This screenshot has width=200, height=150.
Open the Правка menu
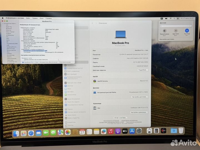click(x=35, y=18)
